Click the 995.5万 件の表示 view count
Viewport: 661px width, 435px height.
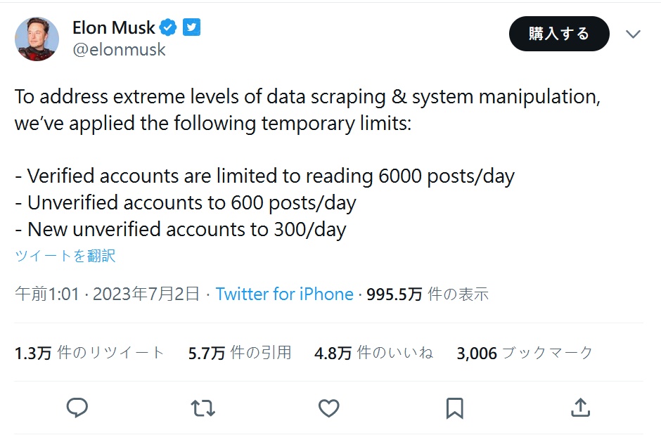pyautogui.click(x=428, y=294)
